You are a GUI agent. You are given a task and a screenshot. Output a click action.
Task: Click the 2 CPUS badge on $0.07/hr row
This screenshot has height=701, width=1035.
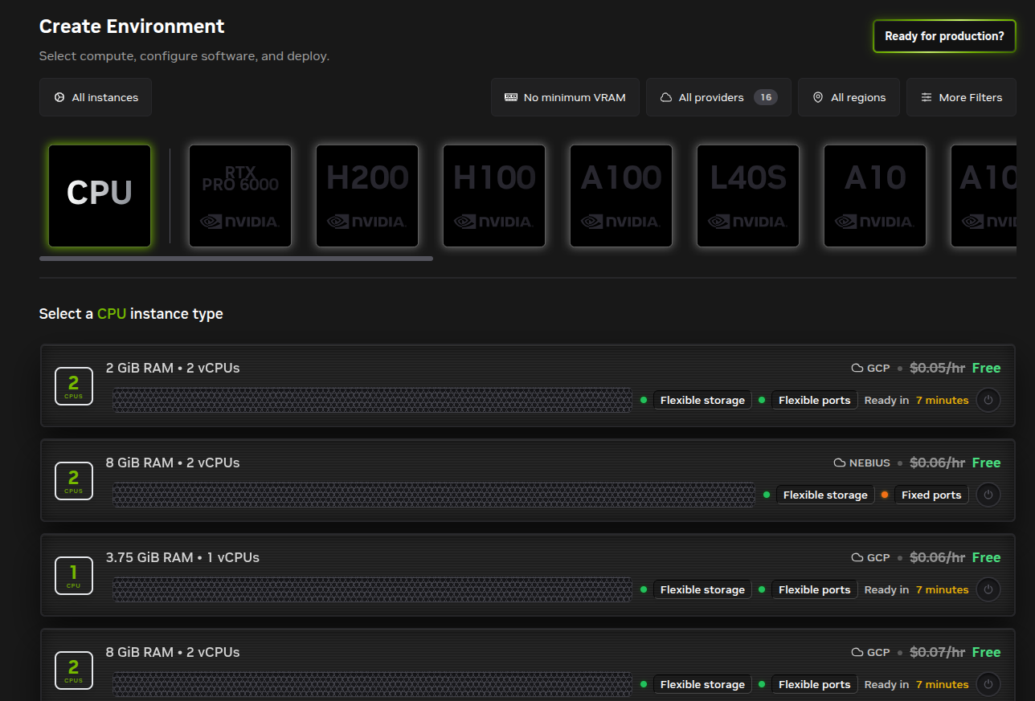74,670
